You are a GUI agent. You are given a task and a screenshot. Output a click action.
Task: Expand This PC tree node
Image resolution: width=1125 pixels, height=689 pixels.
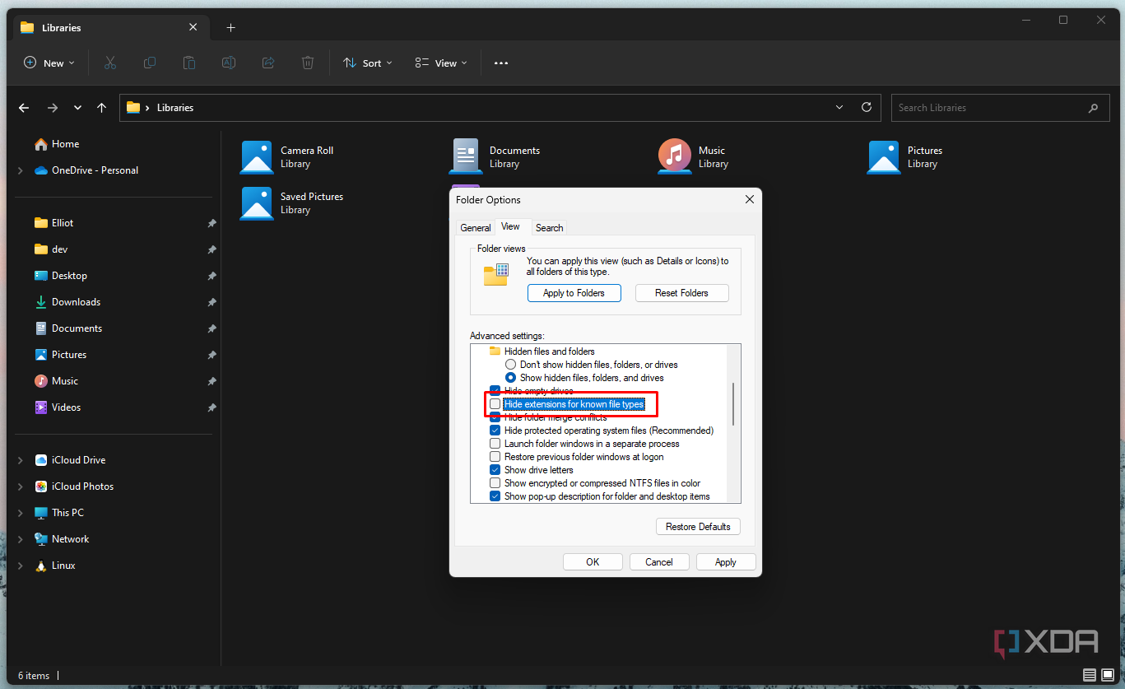tap(21, 513)
